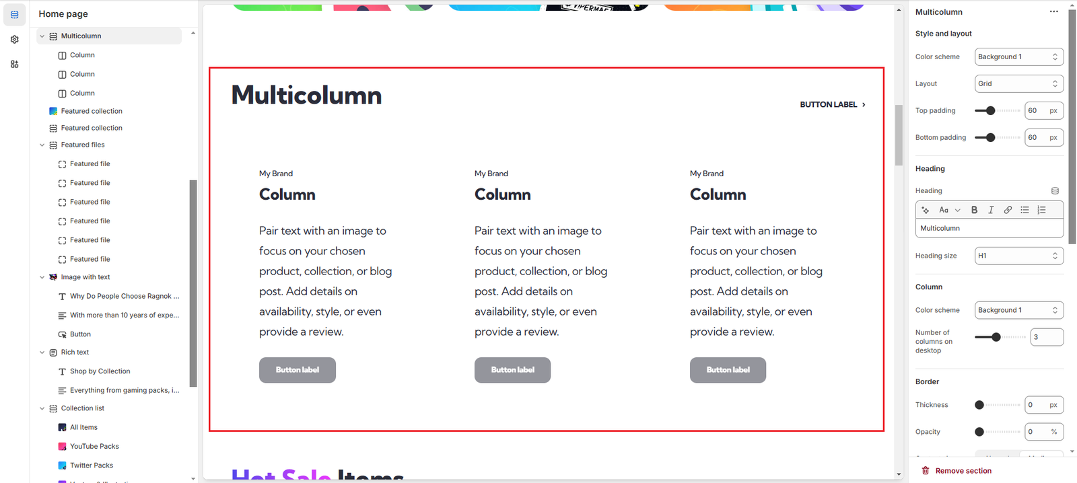Open the Multicolumn three-dot menu

click(x=1053, y=12)
